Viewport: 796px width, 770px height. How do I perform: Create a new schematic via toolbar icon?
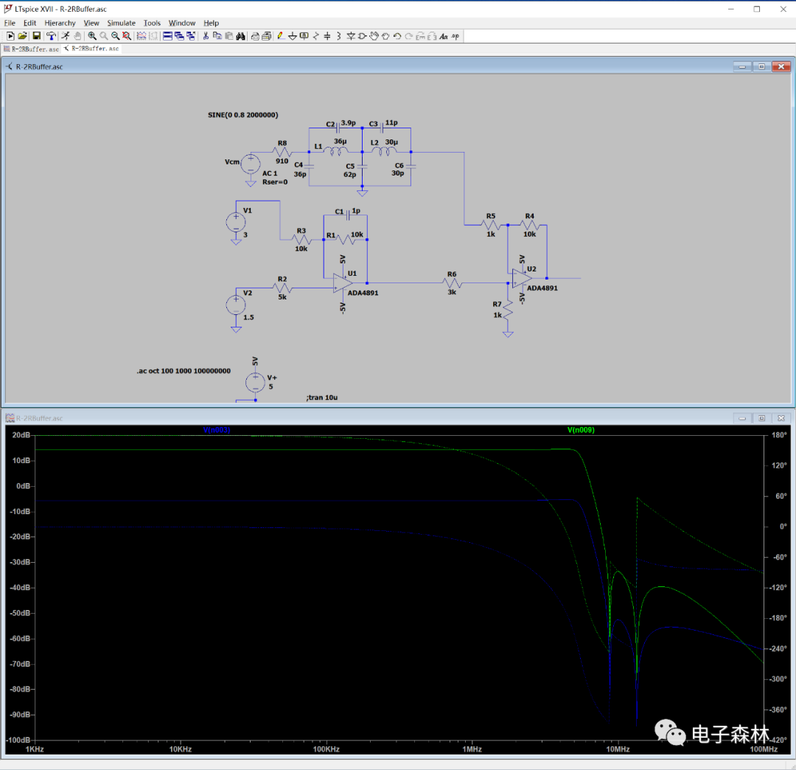(x=10, y=36)
